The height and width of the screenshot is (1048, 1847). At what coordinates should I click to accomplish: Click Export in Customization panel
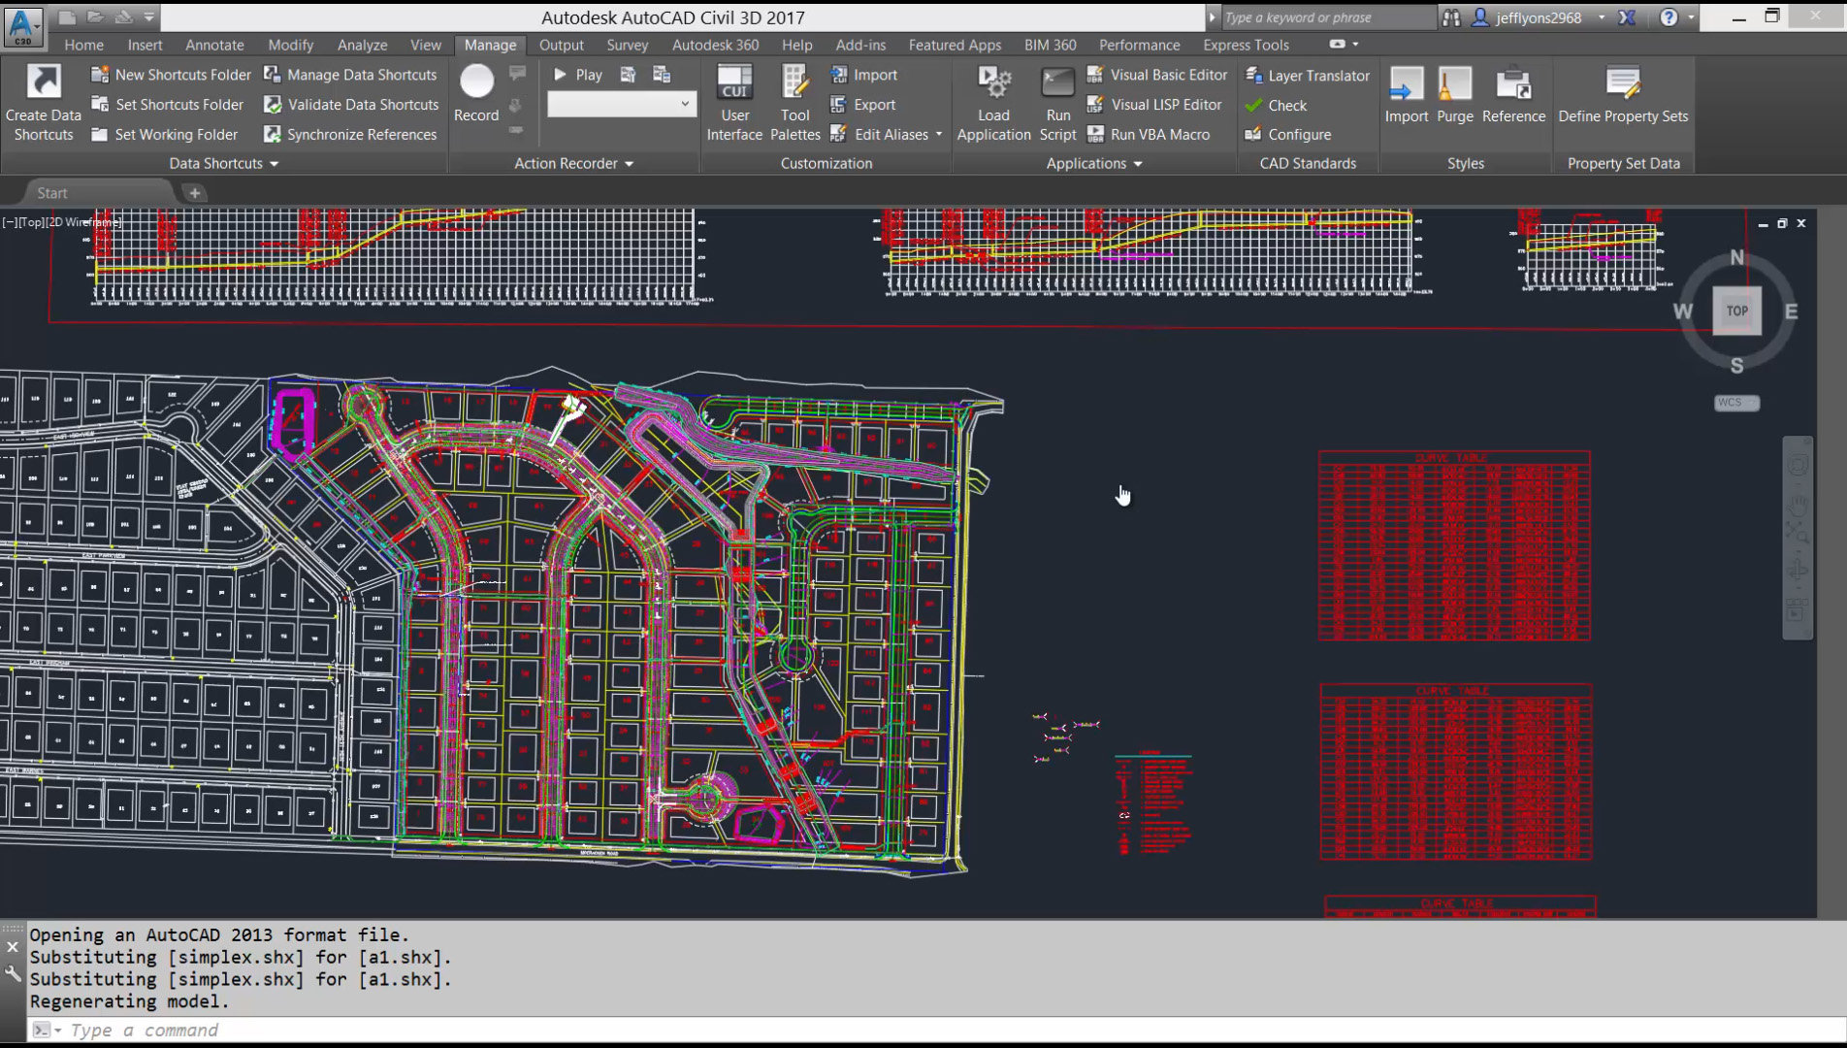point(863,105)
